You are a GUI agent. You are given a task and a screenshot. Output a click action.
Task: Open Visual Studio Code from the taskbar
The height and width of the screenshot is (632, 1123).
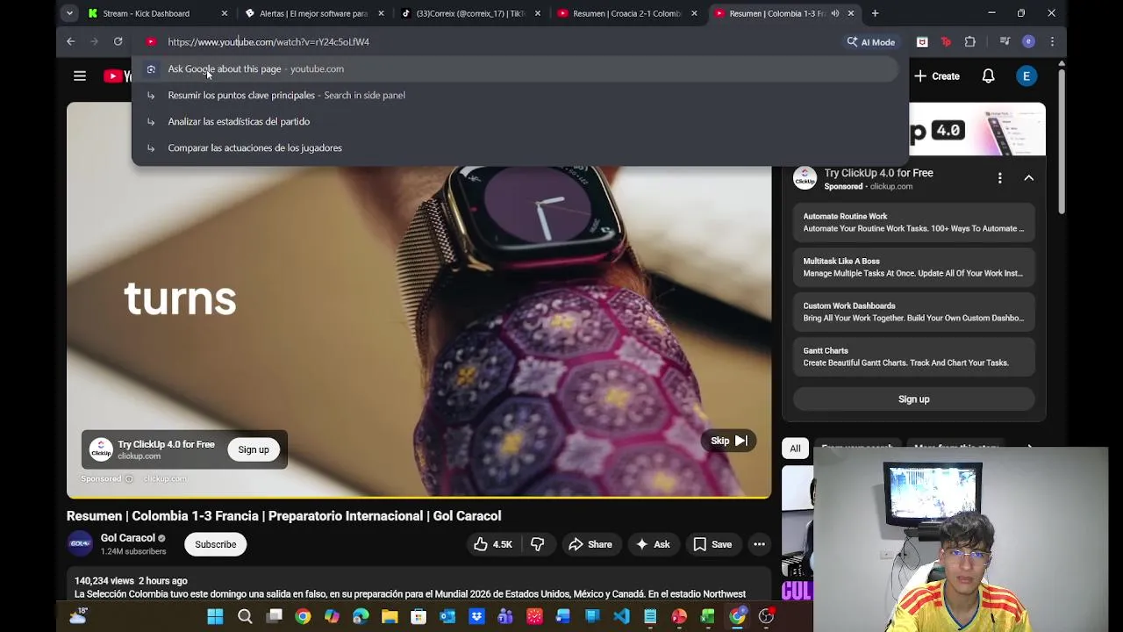click(x=621, y=617)
